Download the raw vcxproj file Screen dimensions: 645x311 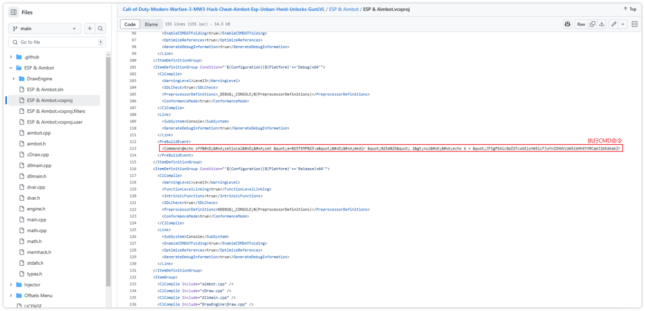click(603, 24)
